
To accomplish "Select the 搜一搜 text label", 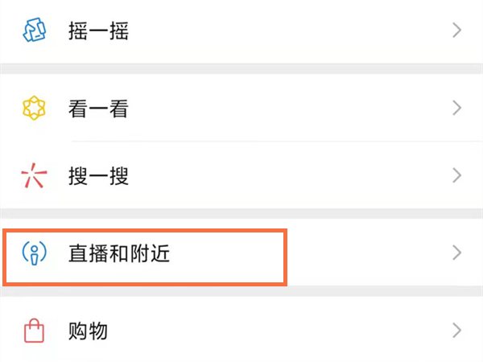I will 98,176.
